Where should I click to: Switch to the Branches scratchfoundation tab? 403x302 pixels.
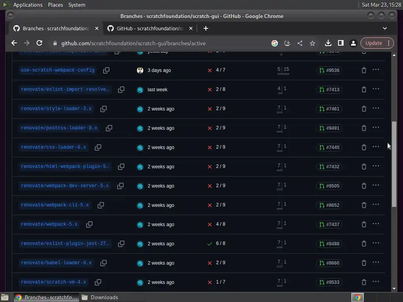pos(56,28)
